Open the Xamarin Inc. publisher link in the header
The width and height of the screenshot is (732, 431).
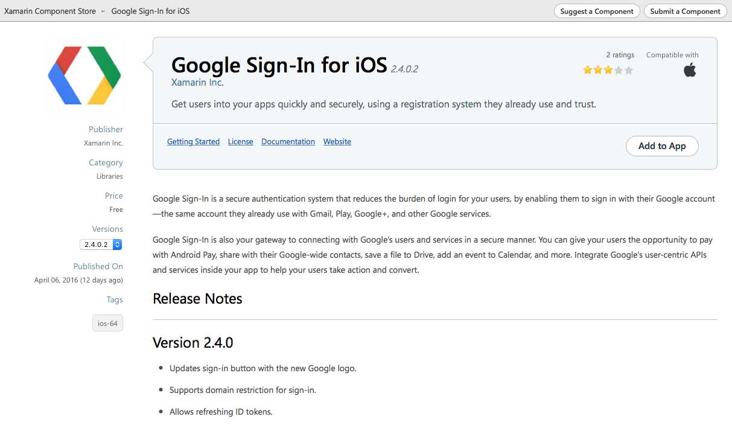click(197, 83)
